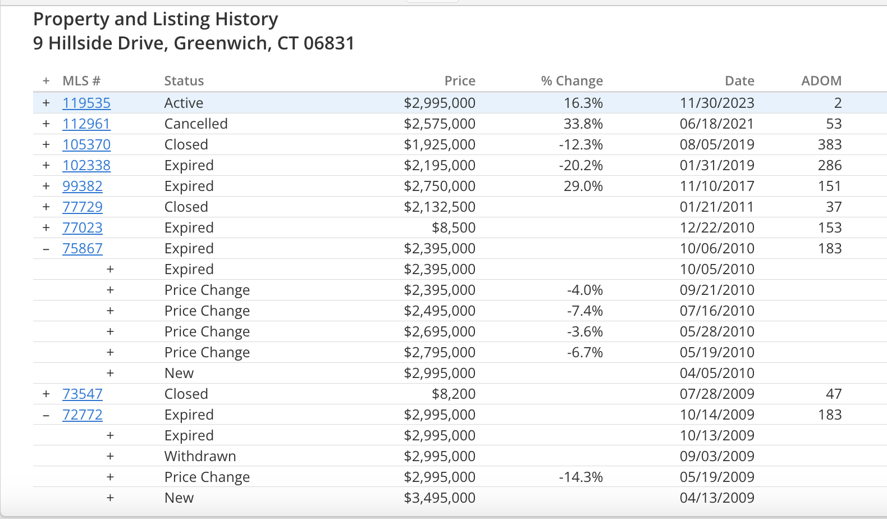Open MLS listing 102338 link

86,165
